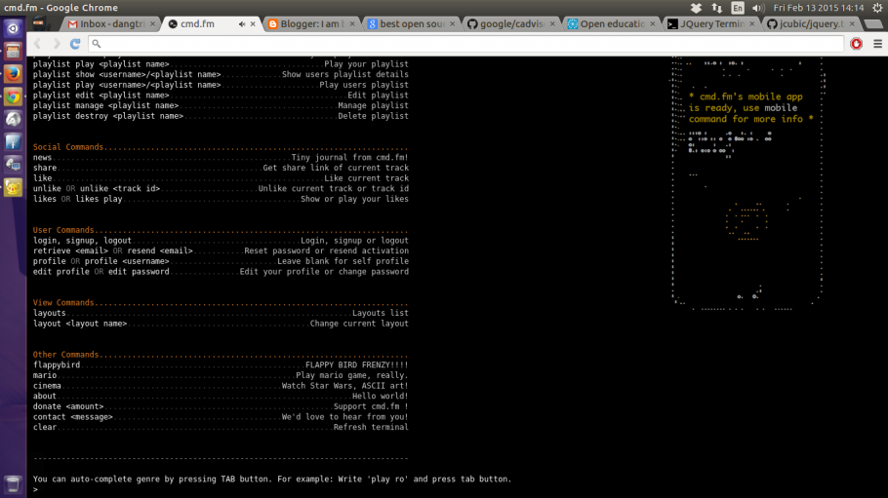Focus the Chrome address bar
The image size is (888, 498).
[468, 44]
